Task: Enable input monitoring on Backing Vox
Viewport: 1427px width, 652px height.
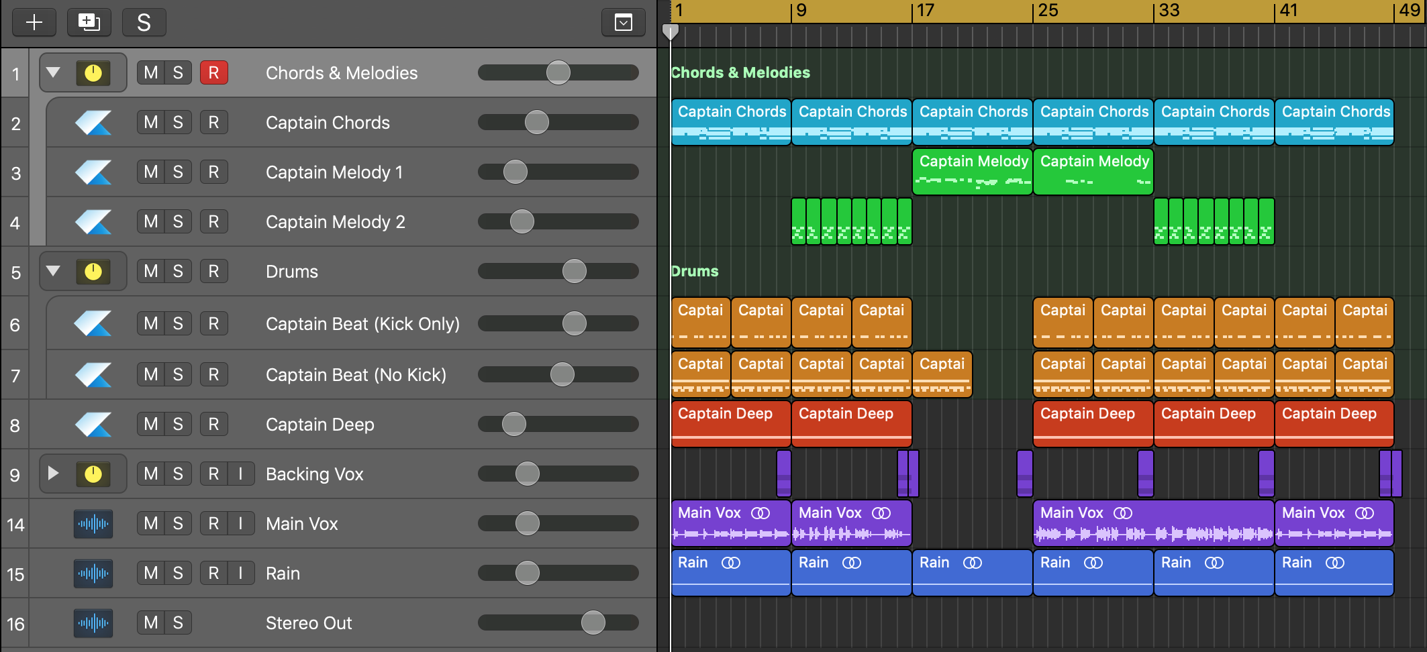Action: [240, 474]
